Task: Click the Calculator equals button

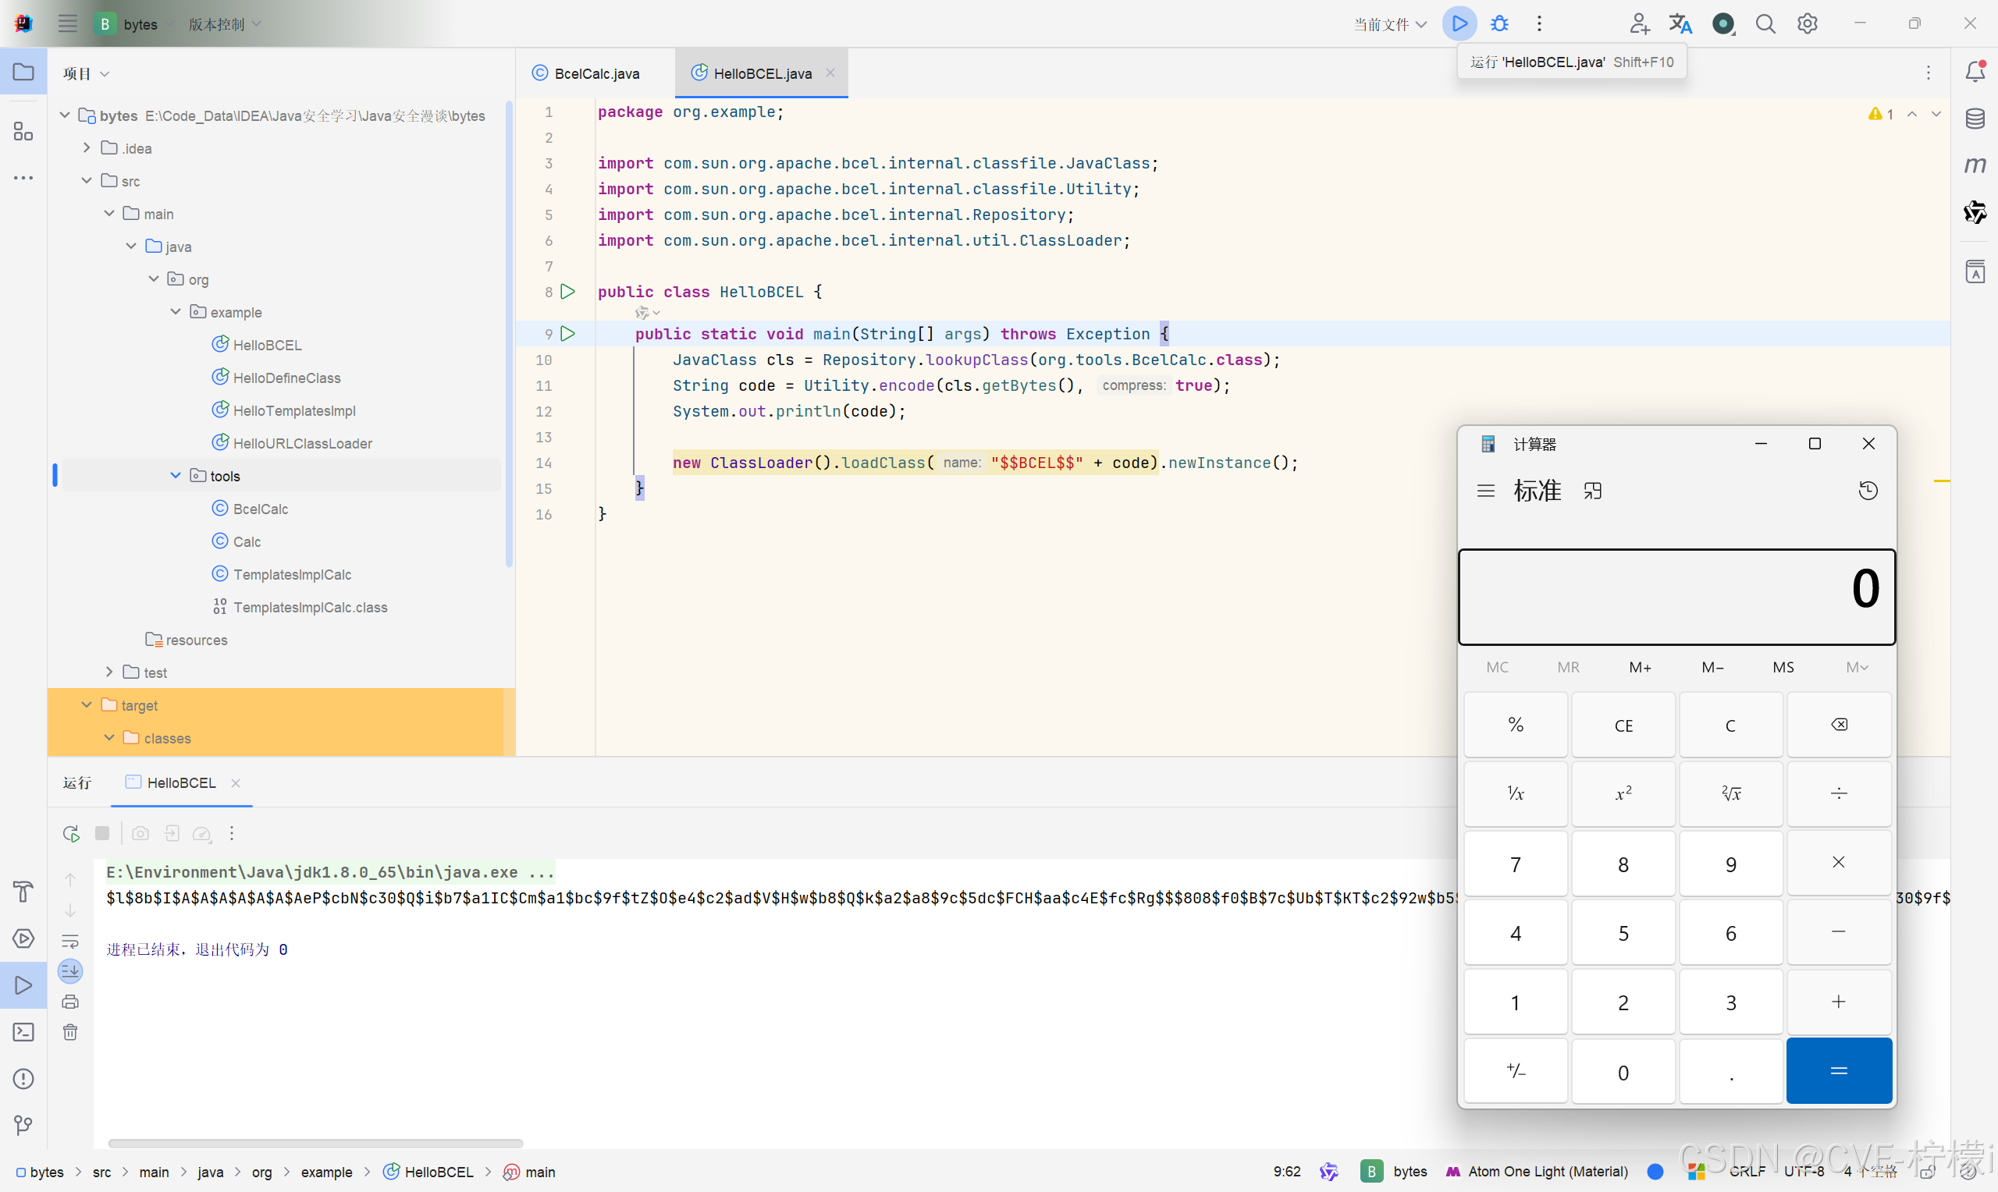Action: point(1838,1071)
